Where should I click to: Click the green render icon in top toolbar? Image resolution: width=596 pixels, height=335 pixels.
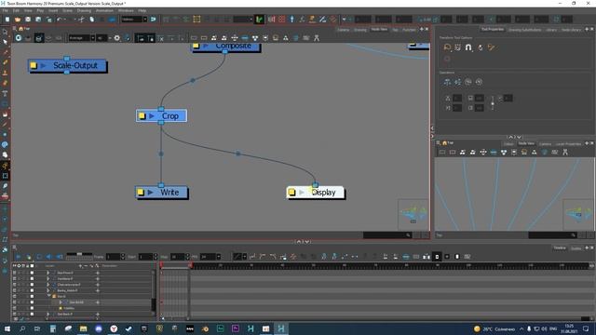point(259,20)
